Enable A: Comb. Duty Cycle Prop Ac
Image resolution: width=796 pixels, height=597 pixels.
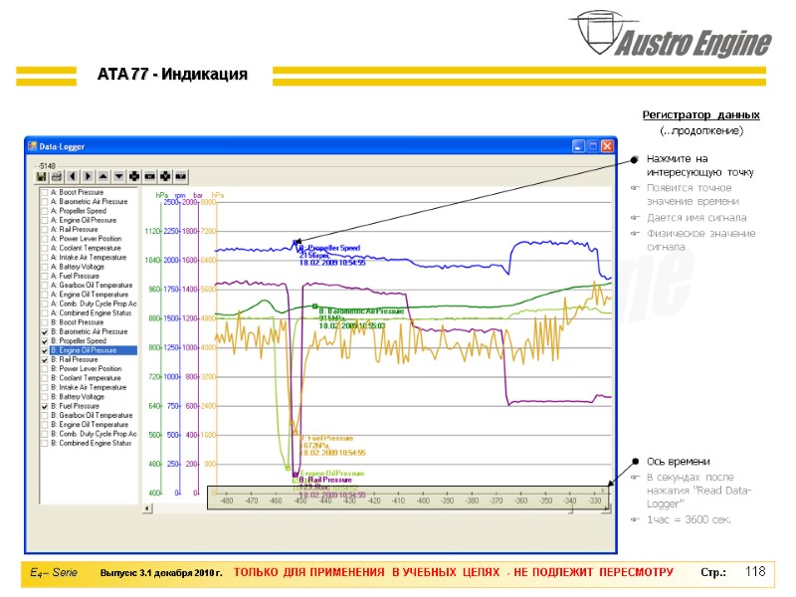(x=45, y=304)
